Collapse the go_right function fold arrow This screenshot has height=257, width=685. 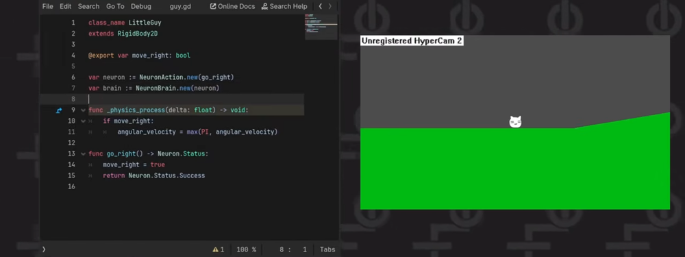click(83, 154)
